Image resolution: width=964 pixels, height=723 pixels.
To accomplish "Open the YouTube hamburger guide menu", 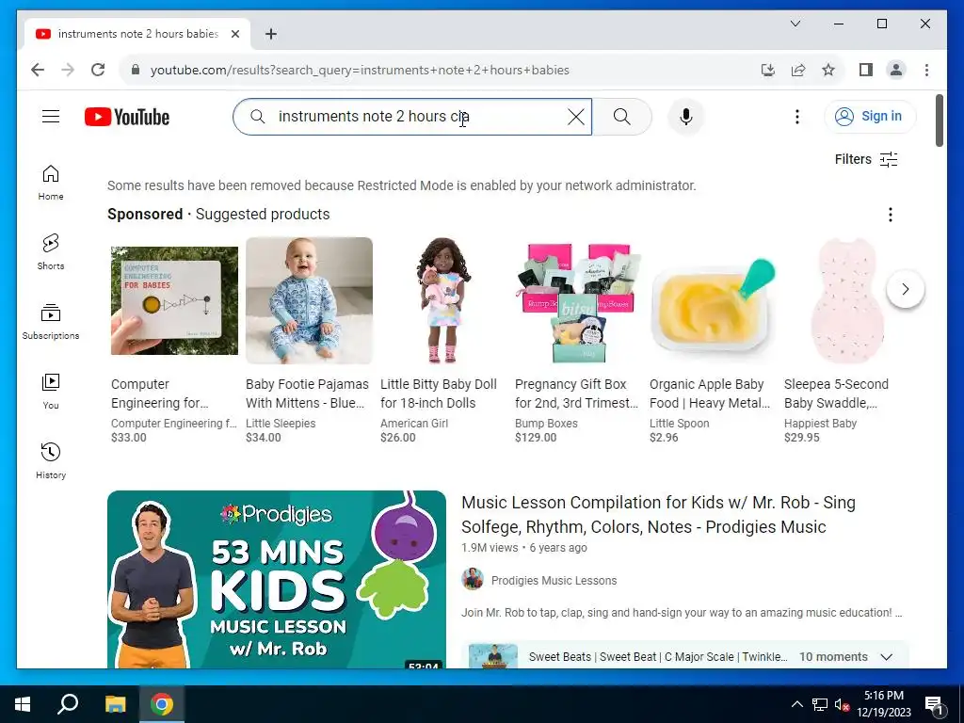I will point(51,116).
